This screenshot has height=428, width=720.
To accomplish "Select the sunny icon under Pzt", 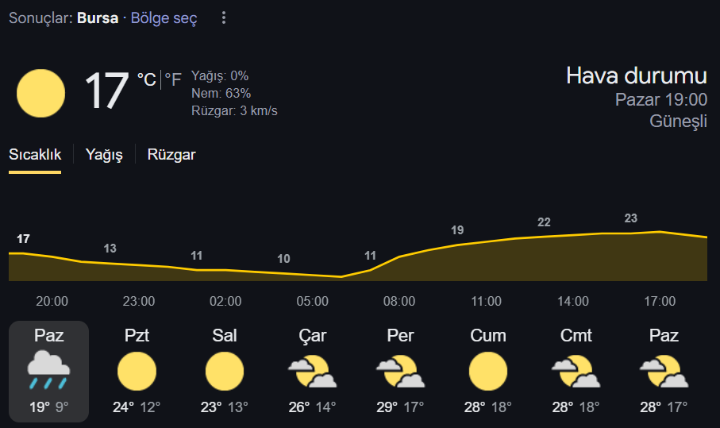I will click(x=137, y=371).
